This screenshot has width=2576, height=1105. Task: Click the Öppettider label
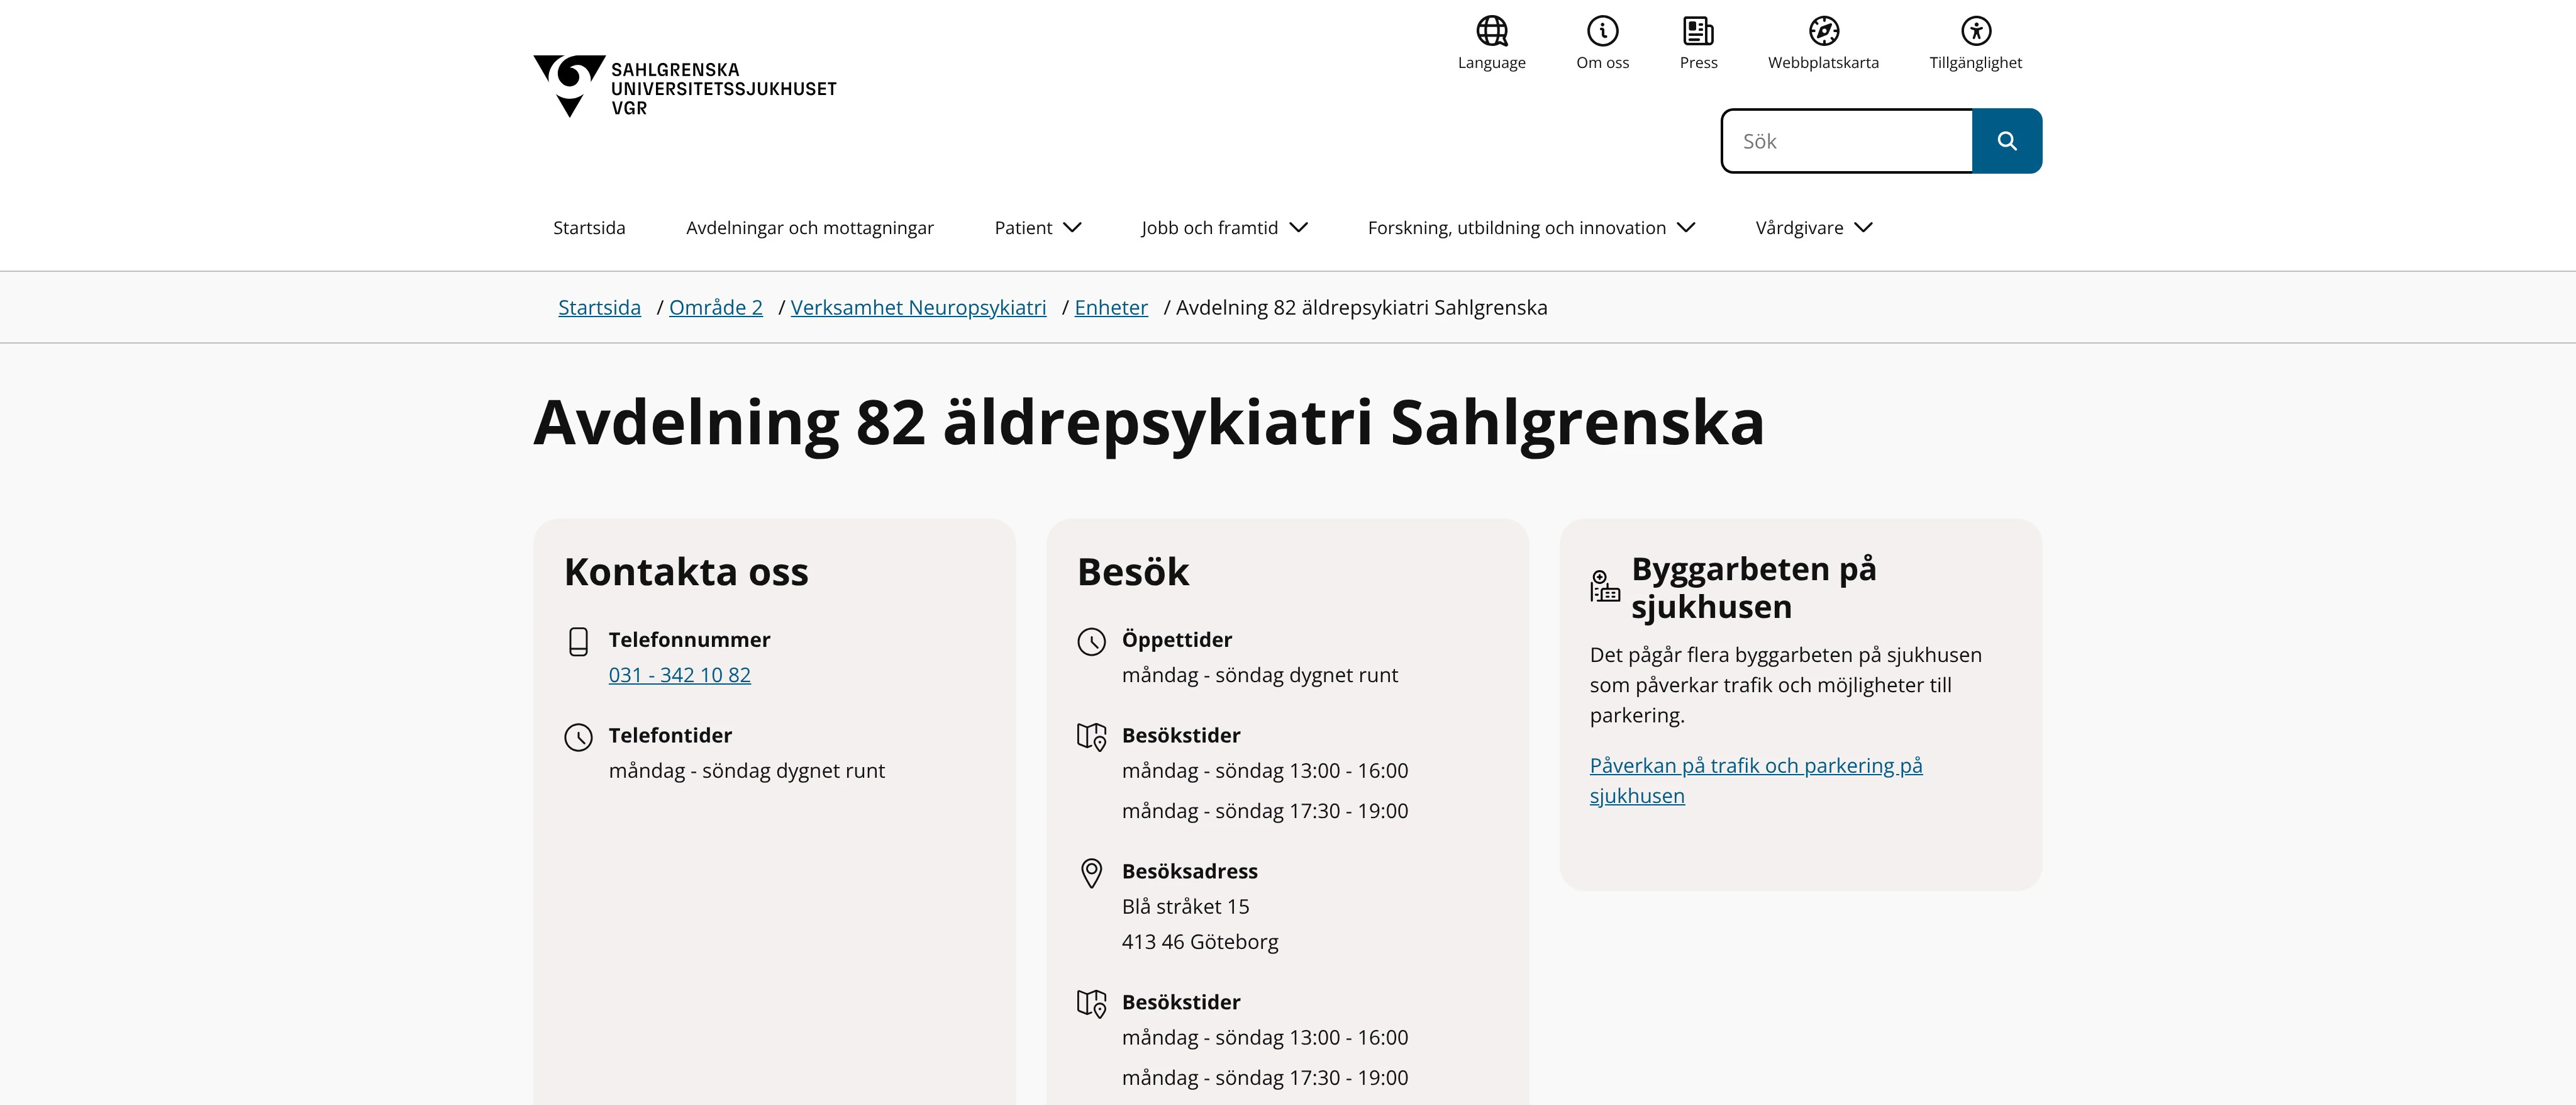tap(1176, 639)
